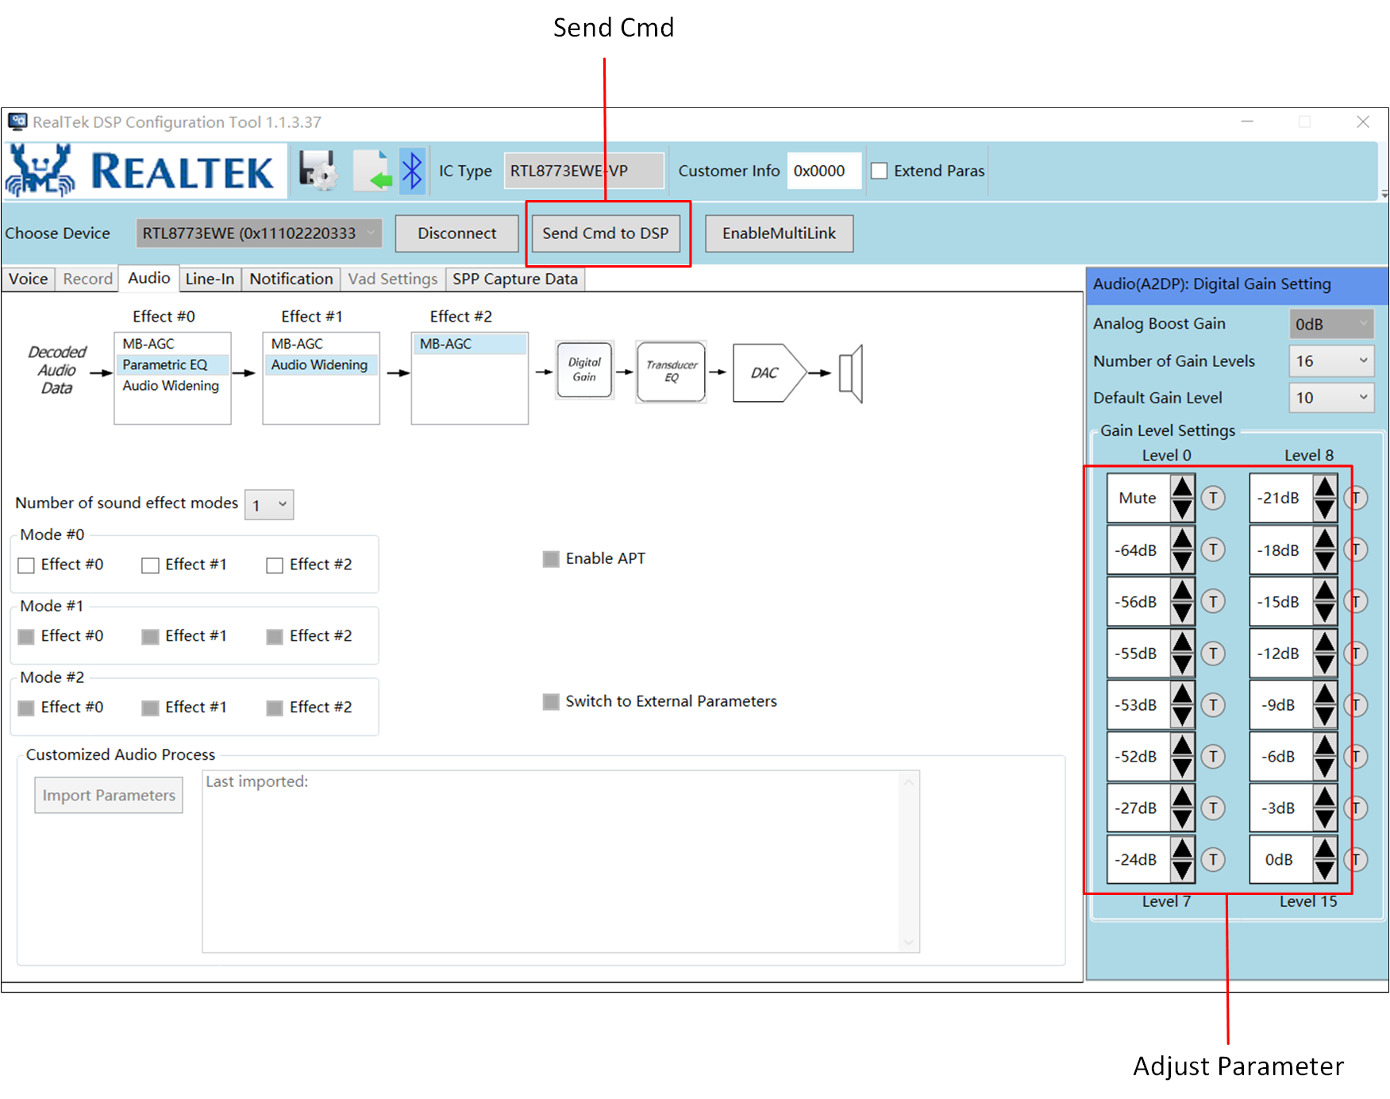This screenshot has height=1099, width=1390.
Task: Check Effect #2 under Mode #0
Action: (275, 565)
